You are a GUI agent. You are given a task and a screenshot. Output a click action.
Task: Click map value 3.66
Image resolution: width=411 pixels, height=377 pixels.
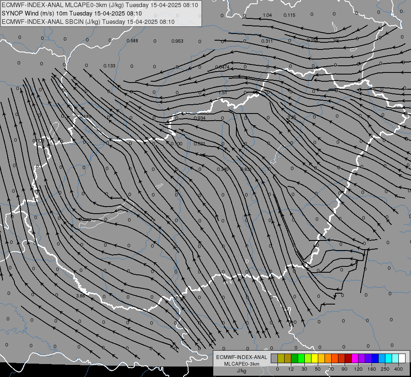point(81,296)
